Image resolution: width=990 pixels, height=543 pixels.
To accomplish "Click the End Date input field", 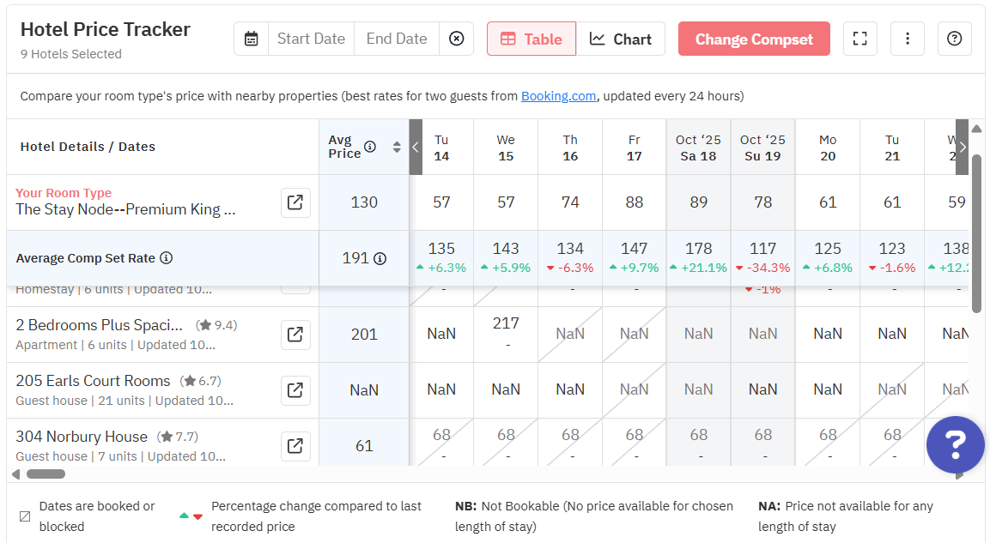I will [x=397, y=39].
